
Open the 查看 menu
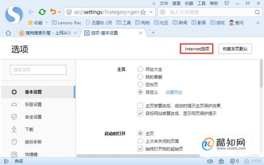(x=176, y=3)
